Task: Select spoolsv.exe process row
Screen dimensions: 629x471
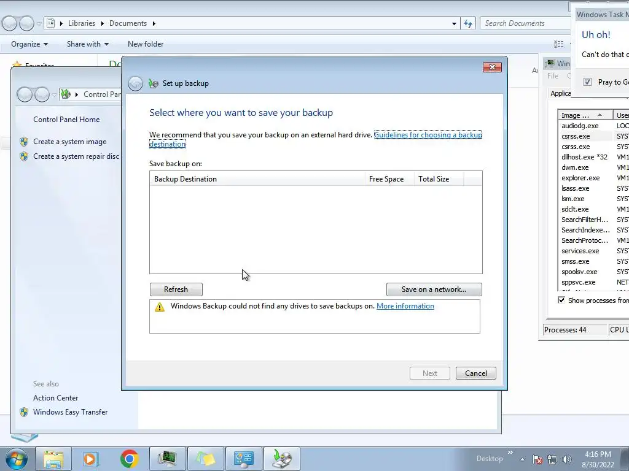Action: click(x=594, y=272)
